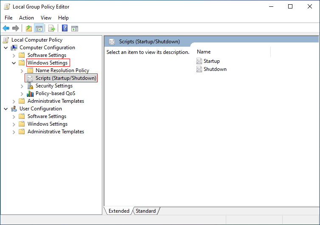Viewport: 320px width, 225px height.
Task: Click folder icon of User Configuration Windows Settings
Action: point(22,124)
